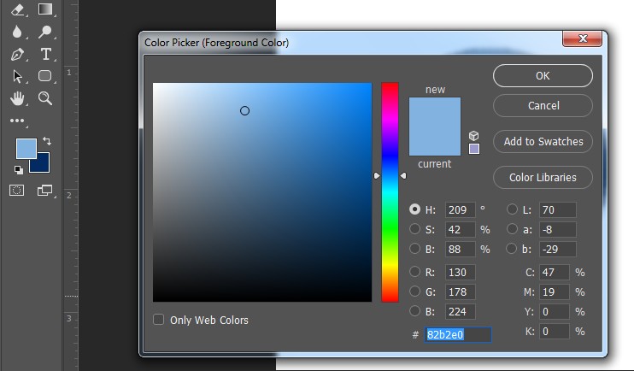The width and height of the screenshot is (634, 371).
Task: Select the Gradient tool
Action: 45,9
